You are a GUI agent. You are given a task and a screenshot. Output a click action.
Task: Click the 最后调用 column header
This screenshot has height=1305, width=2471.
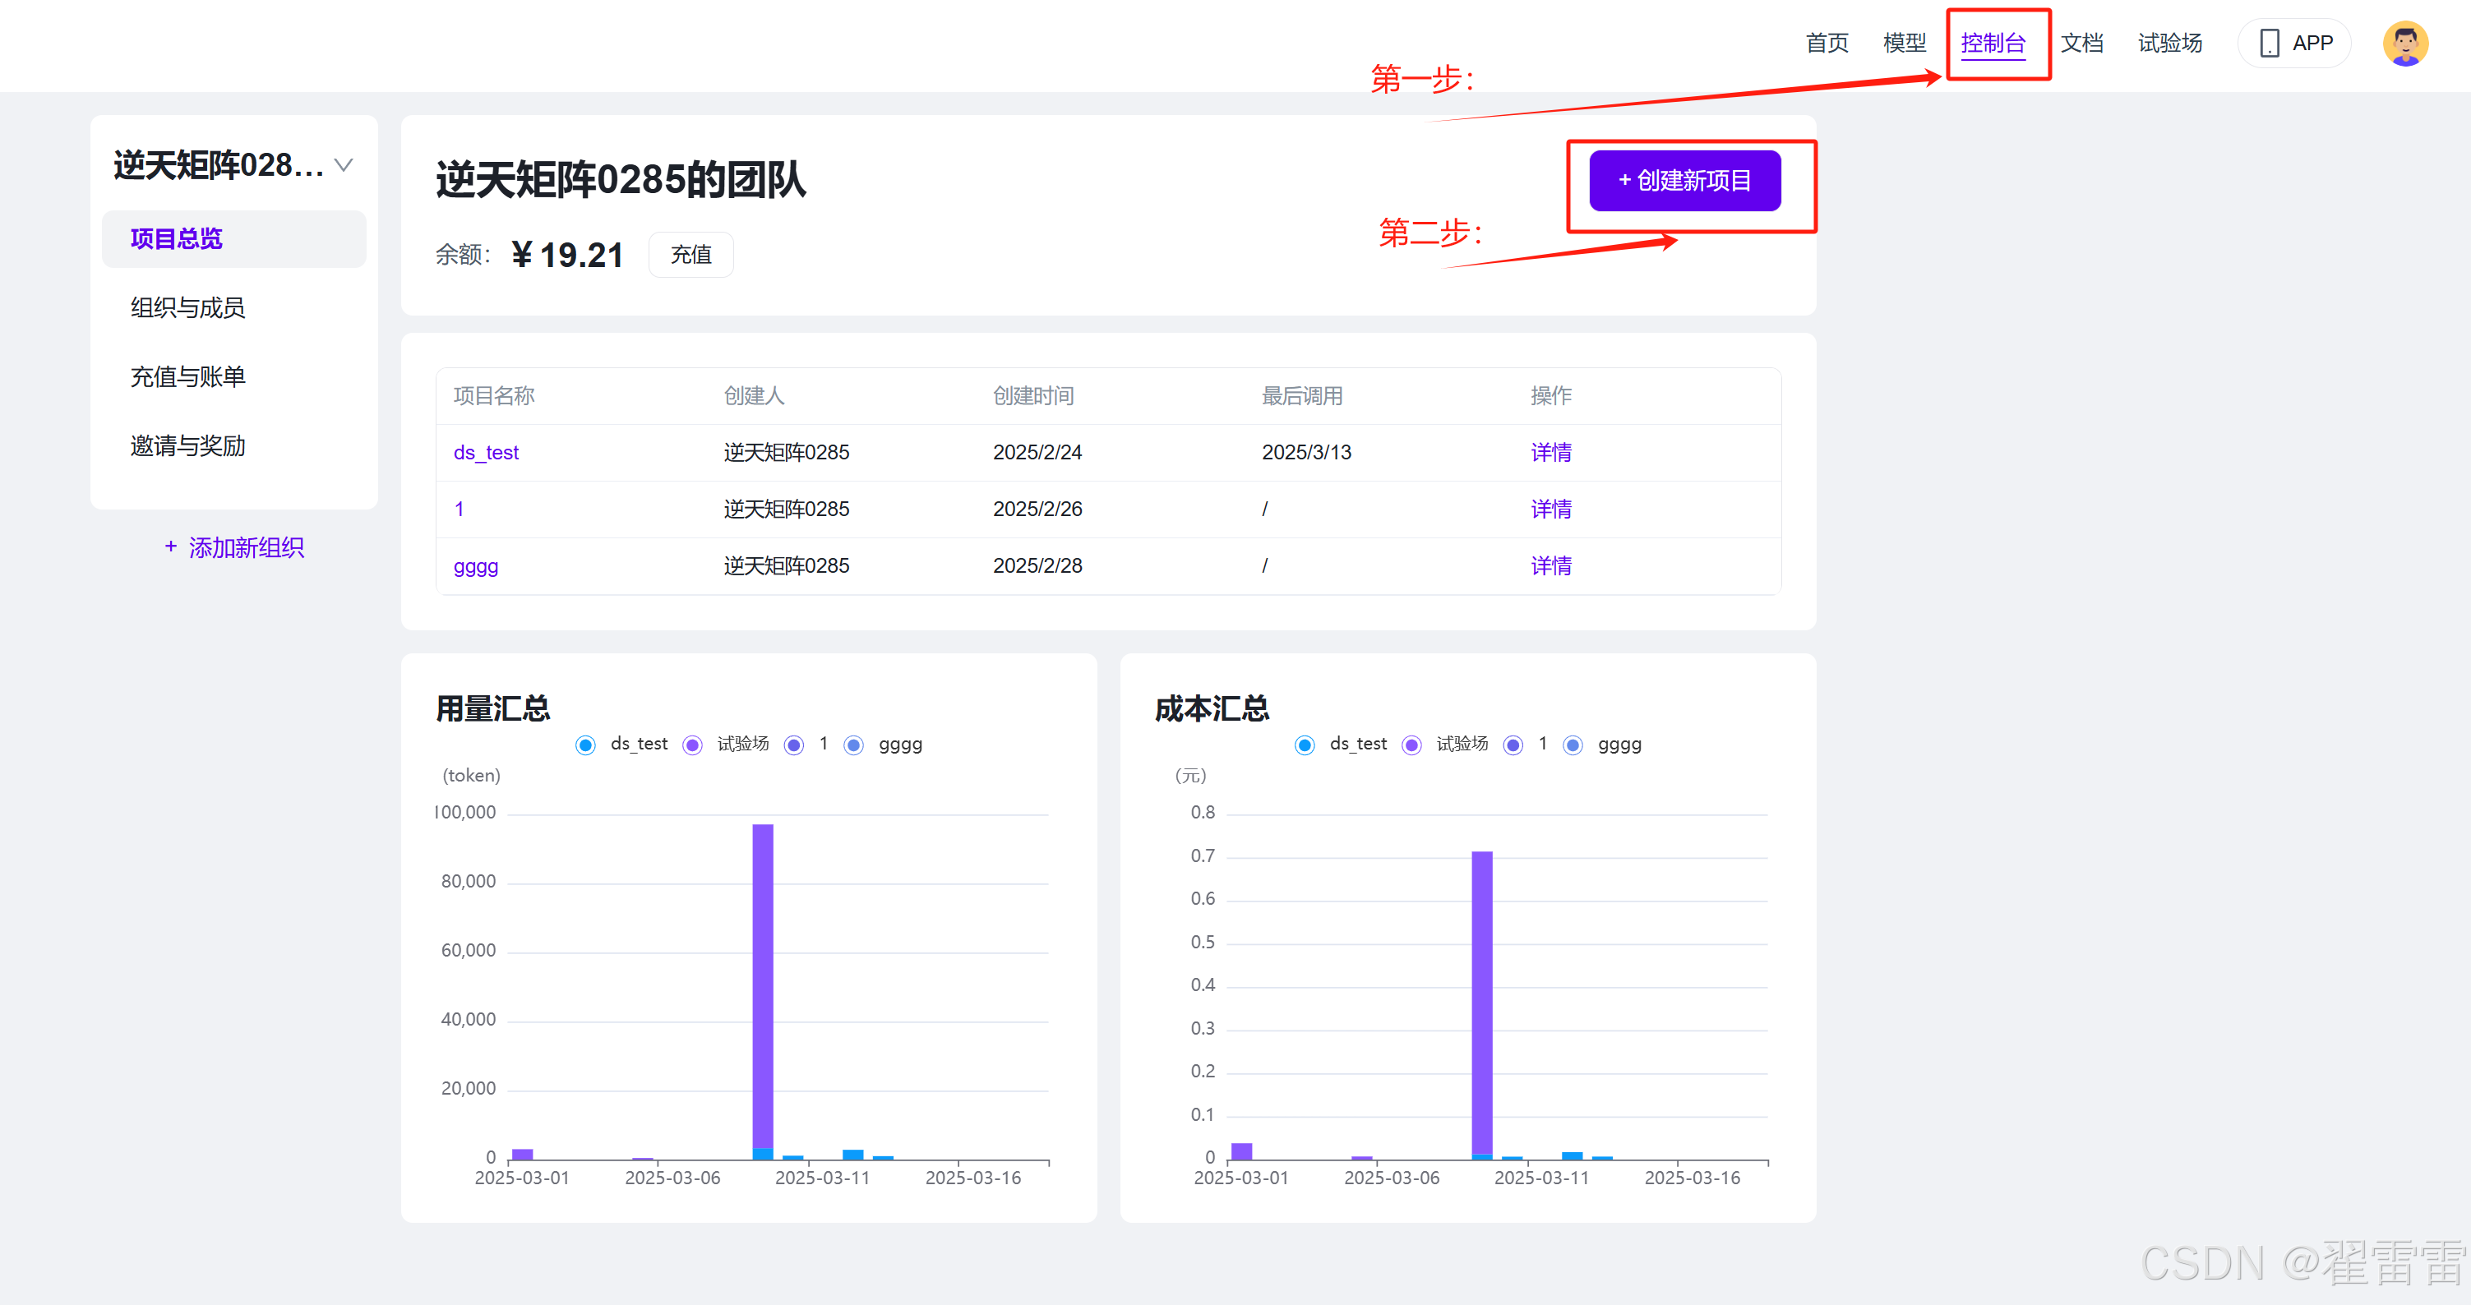click(x=1302, y=396)
